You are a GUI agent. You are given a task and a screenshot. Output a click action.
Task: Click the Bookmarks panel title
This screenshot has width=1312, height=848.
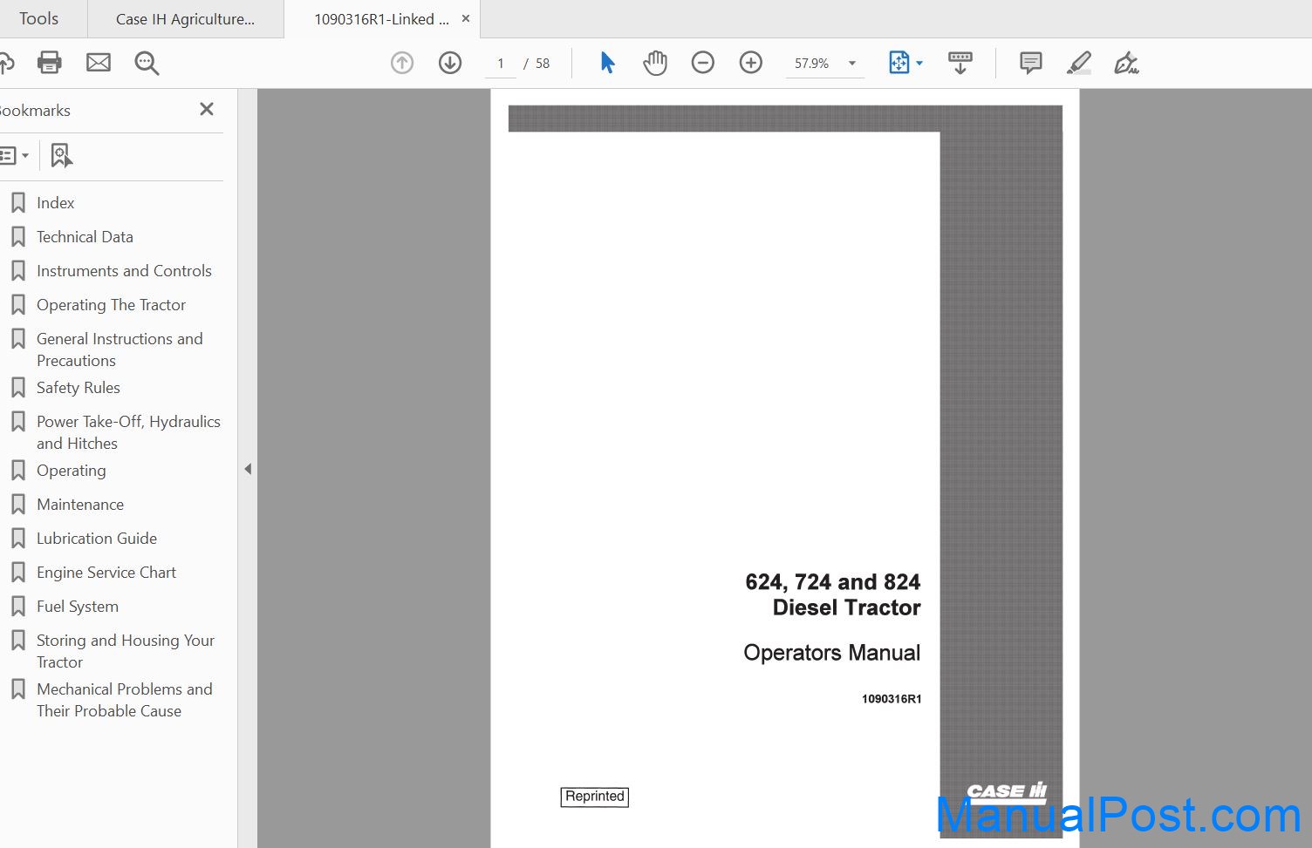(x=35, y=111)
